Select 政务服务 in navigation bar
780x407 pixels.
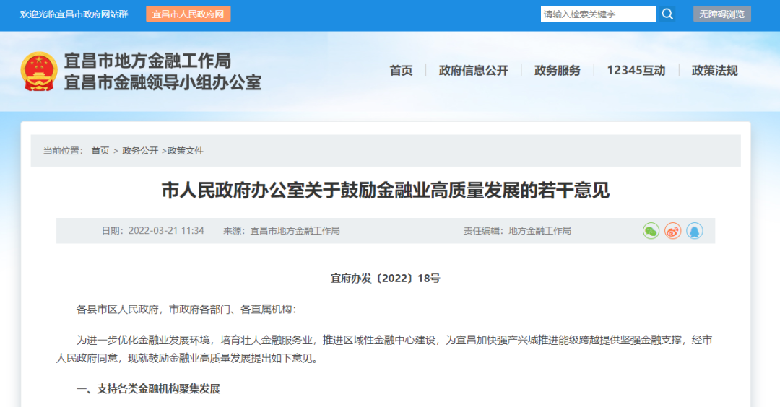point(557,71)
